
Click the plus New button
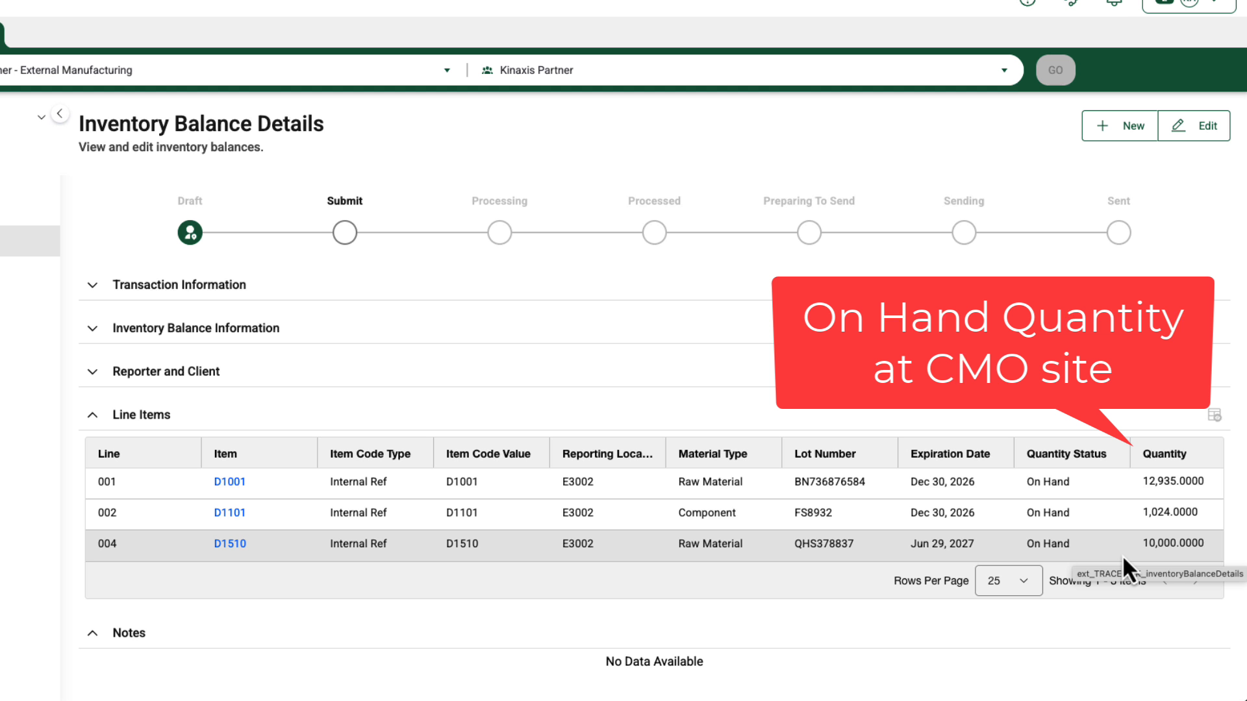pyautogui.click(x=1120, y=126)
